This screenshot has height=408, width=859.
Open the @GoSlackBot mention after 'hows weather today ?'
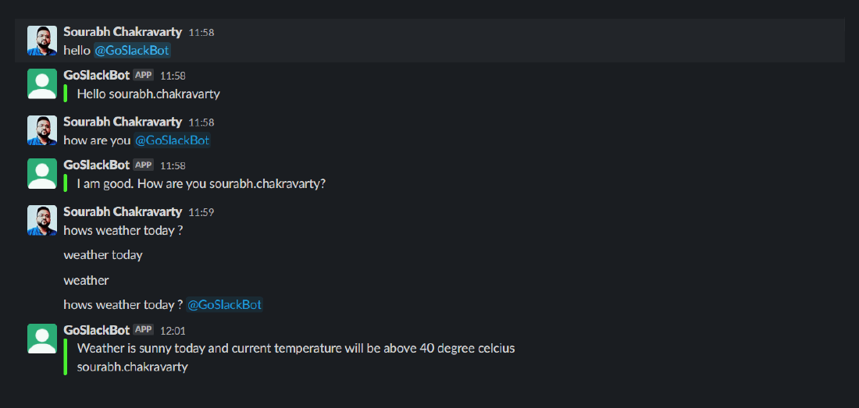(x=224, y=305)
